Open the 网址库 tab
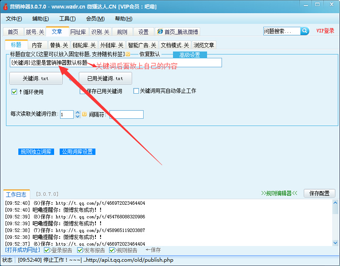The width and height of the screenshot is (340, 266). click(78, 32)
